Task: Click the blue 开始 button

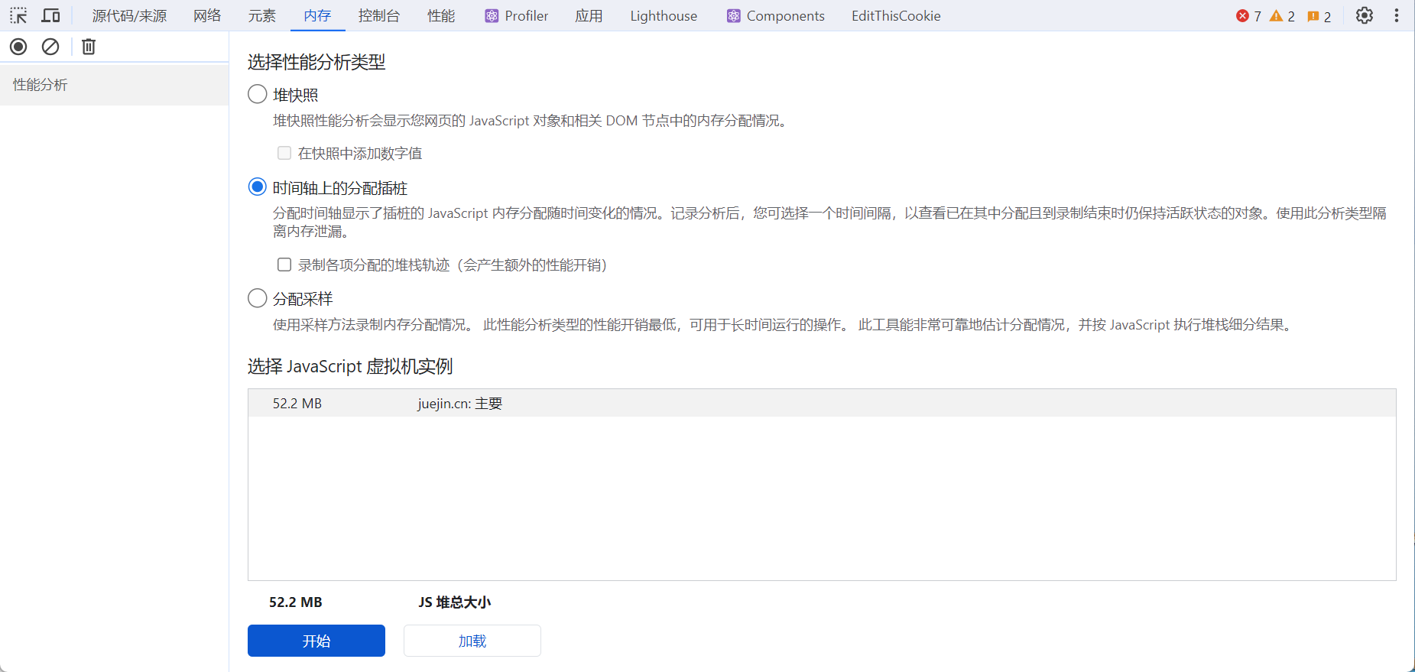Action: [x=316, y=641]
